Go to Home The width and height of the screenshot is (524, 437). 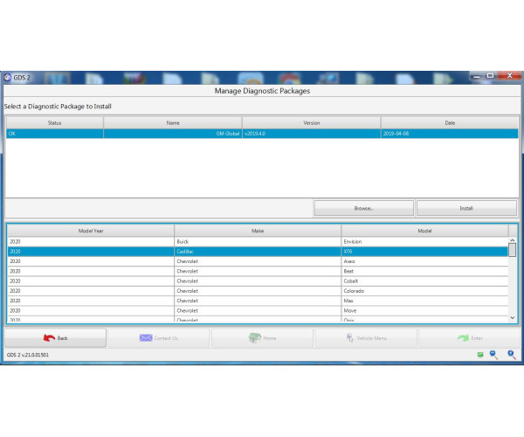tap(262, 338)
